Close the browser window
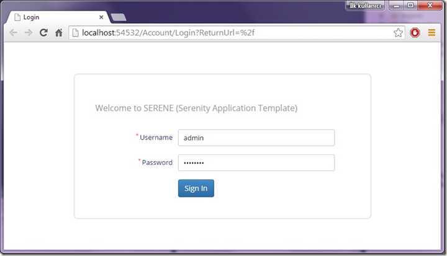 pos(430,6)
